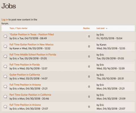Viewport: 136px width, 113px height.
Task: Click the bubble icon for the 04/30/2018 - 21:07 topic
Action: pos(5,107)
